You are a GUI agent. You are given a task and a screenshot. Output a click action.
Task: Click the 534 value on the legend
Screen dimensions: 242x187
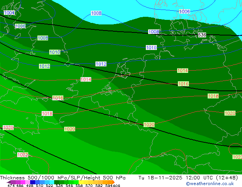point(60,185)
